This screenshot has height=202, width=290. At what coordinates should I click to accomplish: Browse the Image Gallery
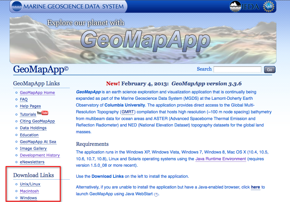tap(33, 148)
